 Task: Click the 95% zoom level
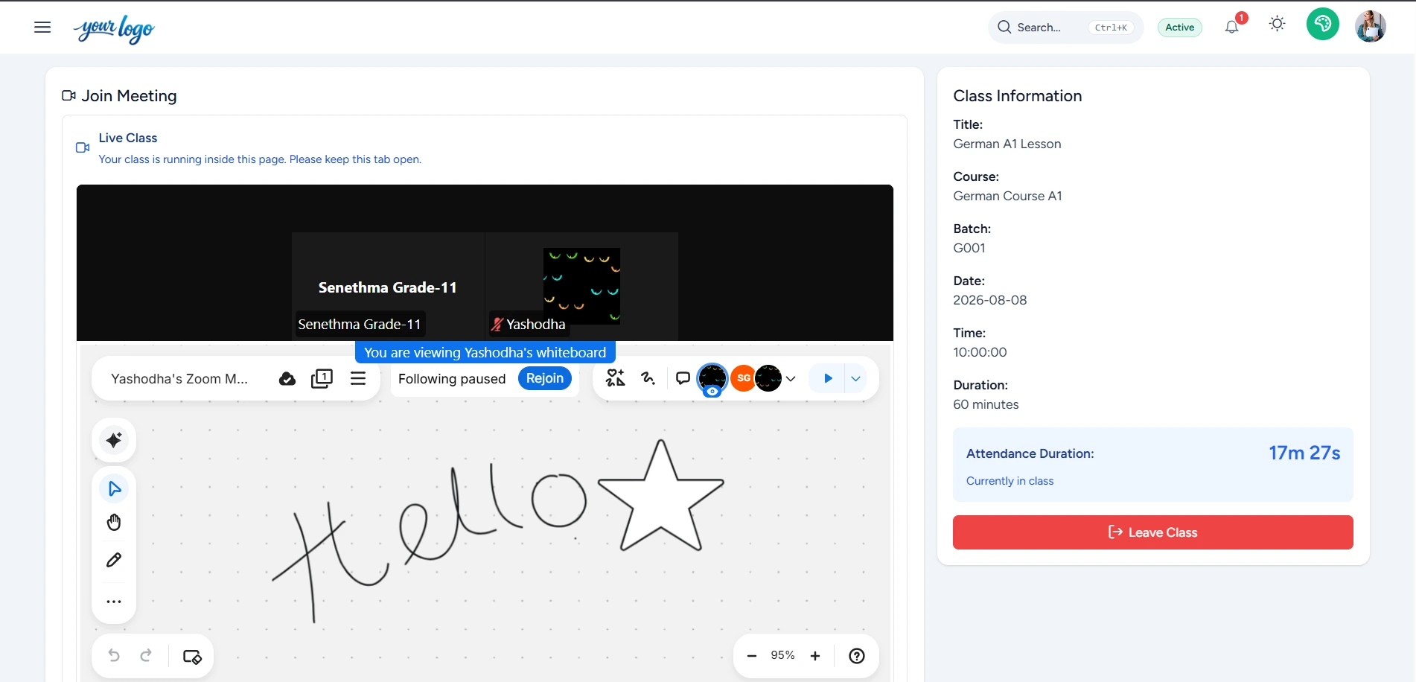tap(782, 655)
